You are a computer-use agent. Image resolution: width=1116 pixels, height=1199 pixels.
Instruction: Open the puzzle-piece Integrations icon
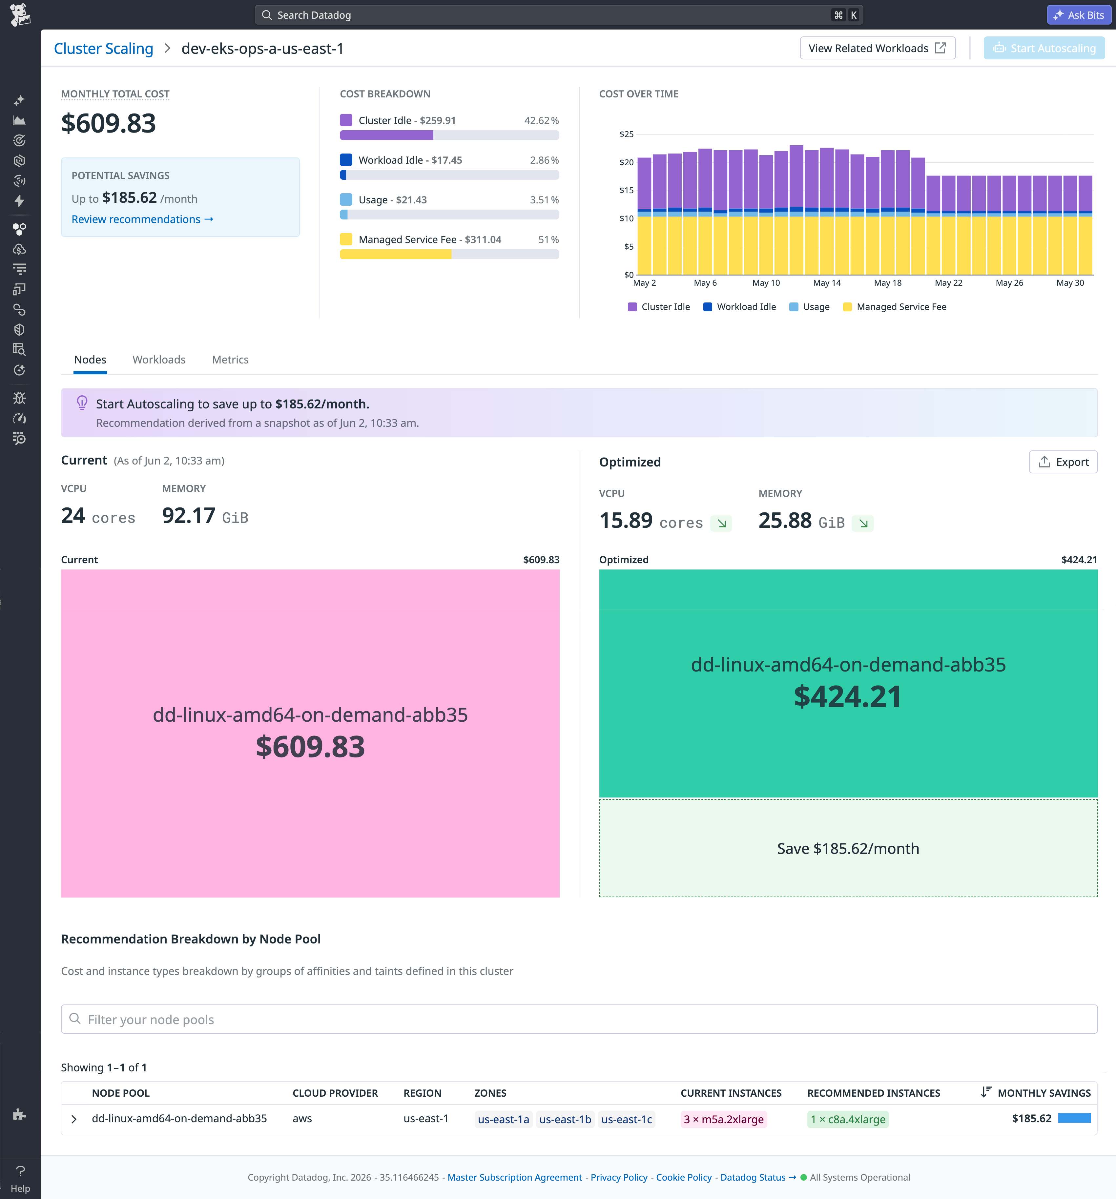click(x=19, y=1114)
